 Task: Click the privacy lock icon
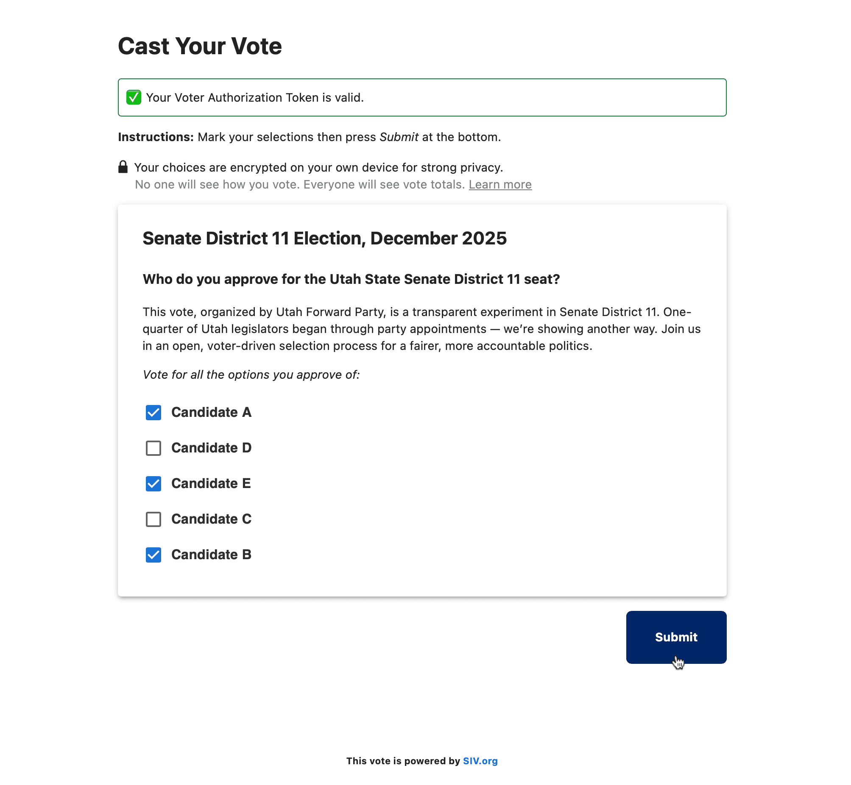pyautogui.click(x=123, y=167)
